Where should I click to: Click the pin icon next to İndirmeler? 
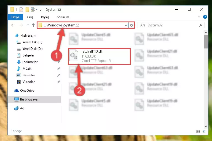pyautogui.click(x=58, y=62)
